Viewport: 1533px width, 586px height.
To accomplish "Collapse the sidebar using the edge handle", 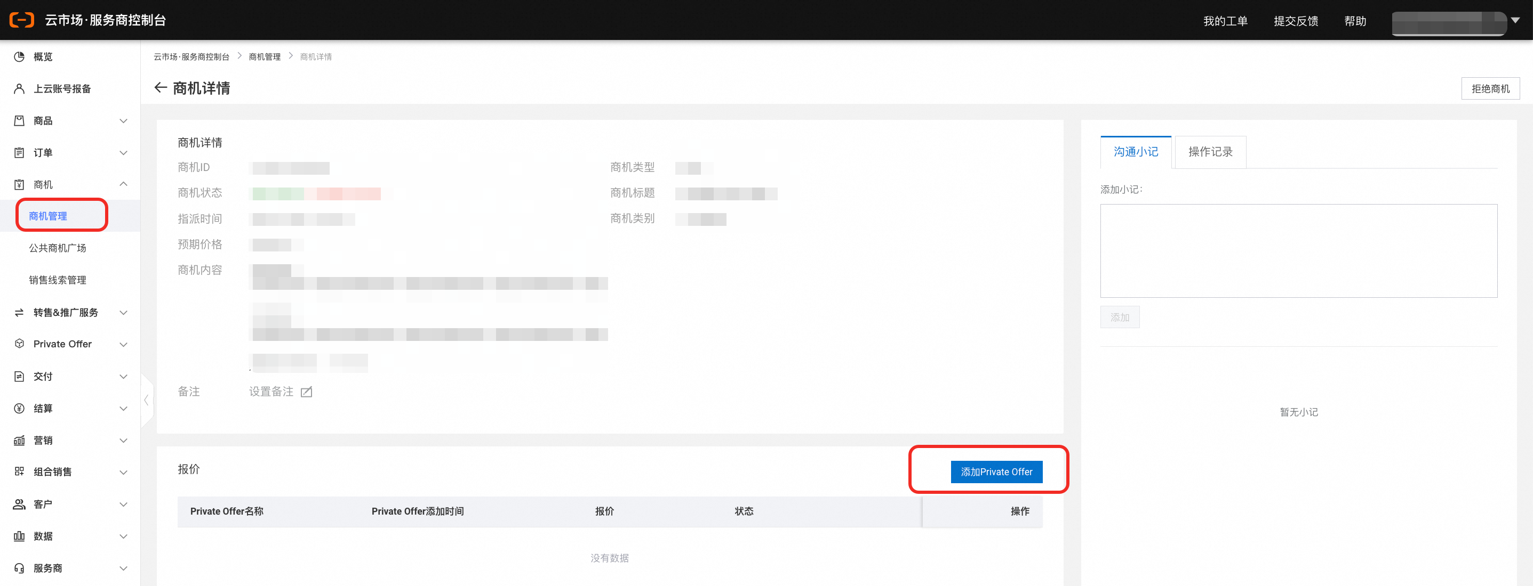I will coord(146,400).
